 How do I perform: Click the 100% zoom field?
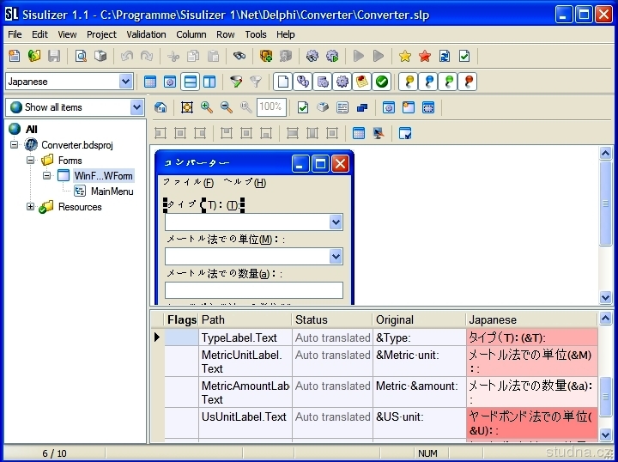271,107
